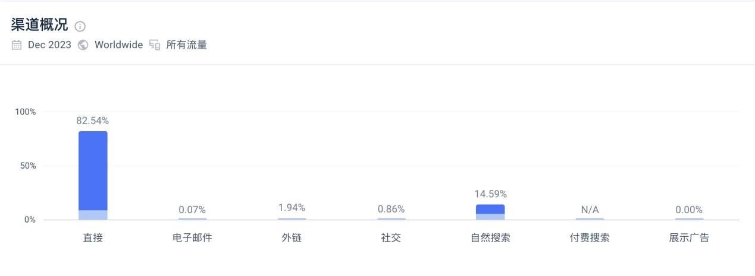
Task: Click the 自然搜索 axis label
Action: point(490,239)
